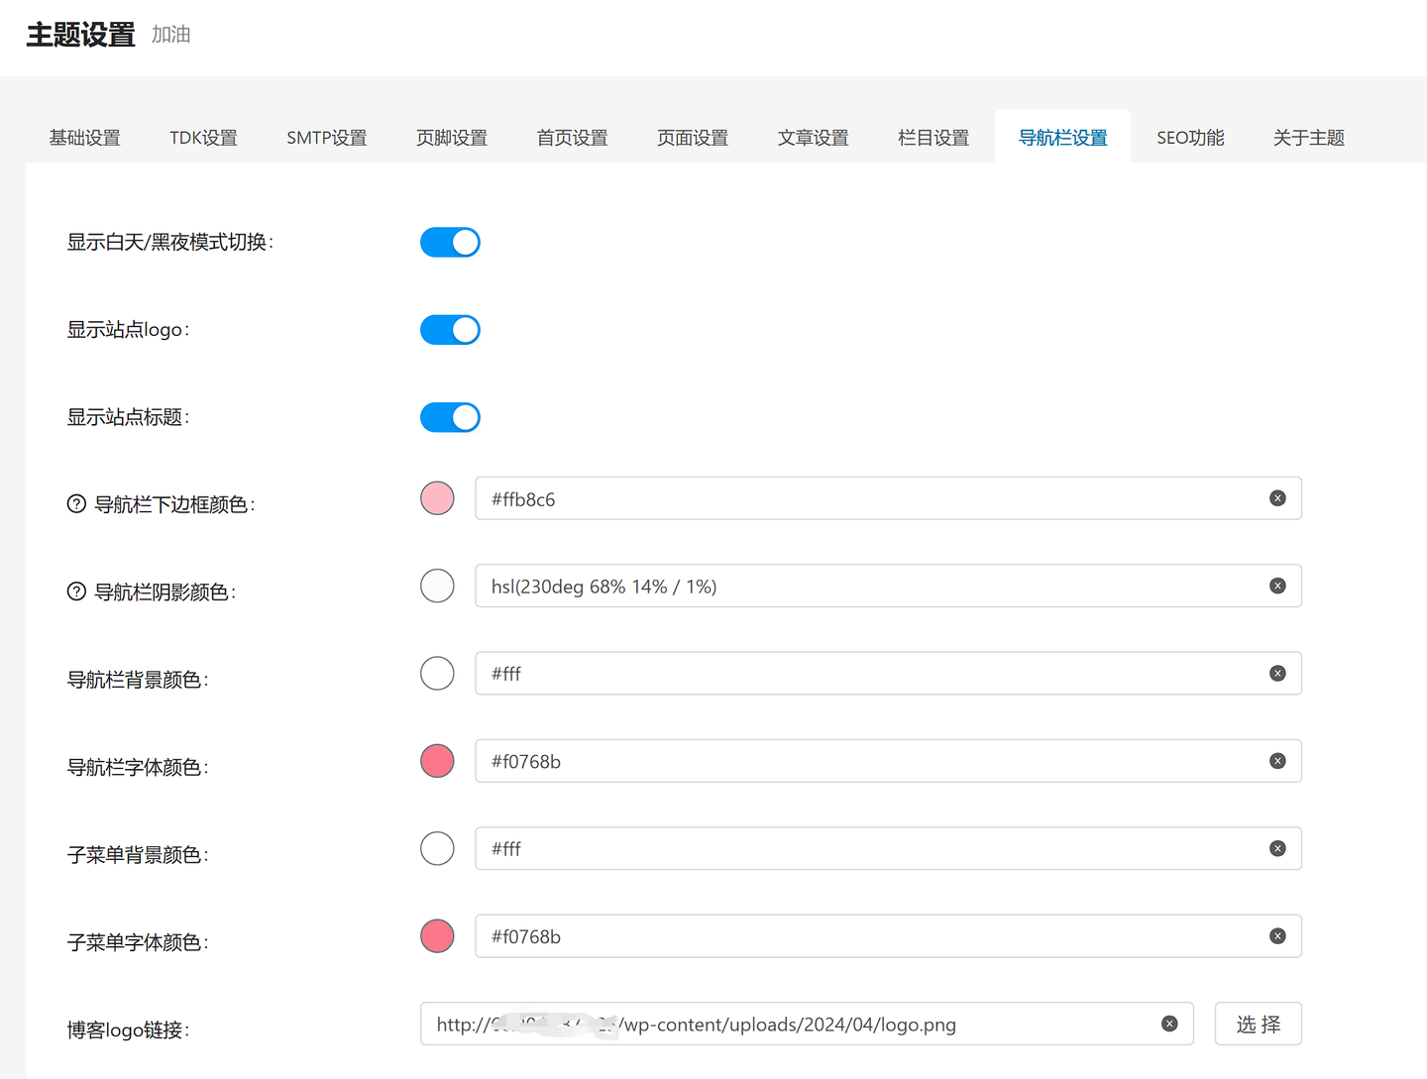Clear the 子菜单字体颜色 #f0768b field

click(1277, 936)
